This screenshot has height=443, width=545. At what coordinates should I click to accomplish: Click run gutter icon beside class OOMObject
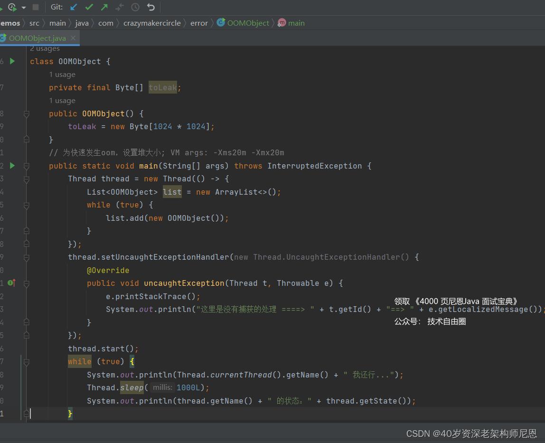[x=12, y=61]
